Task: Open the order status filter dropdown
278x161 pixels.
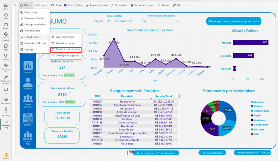Action: pyautogui.click(x=160, y=21)
